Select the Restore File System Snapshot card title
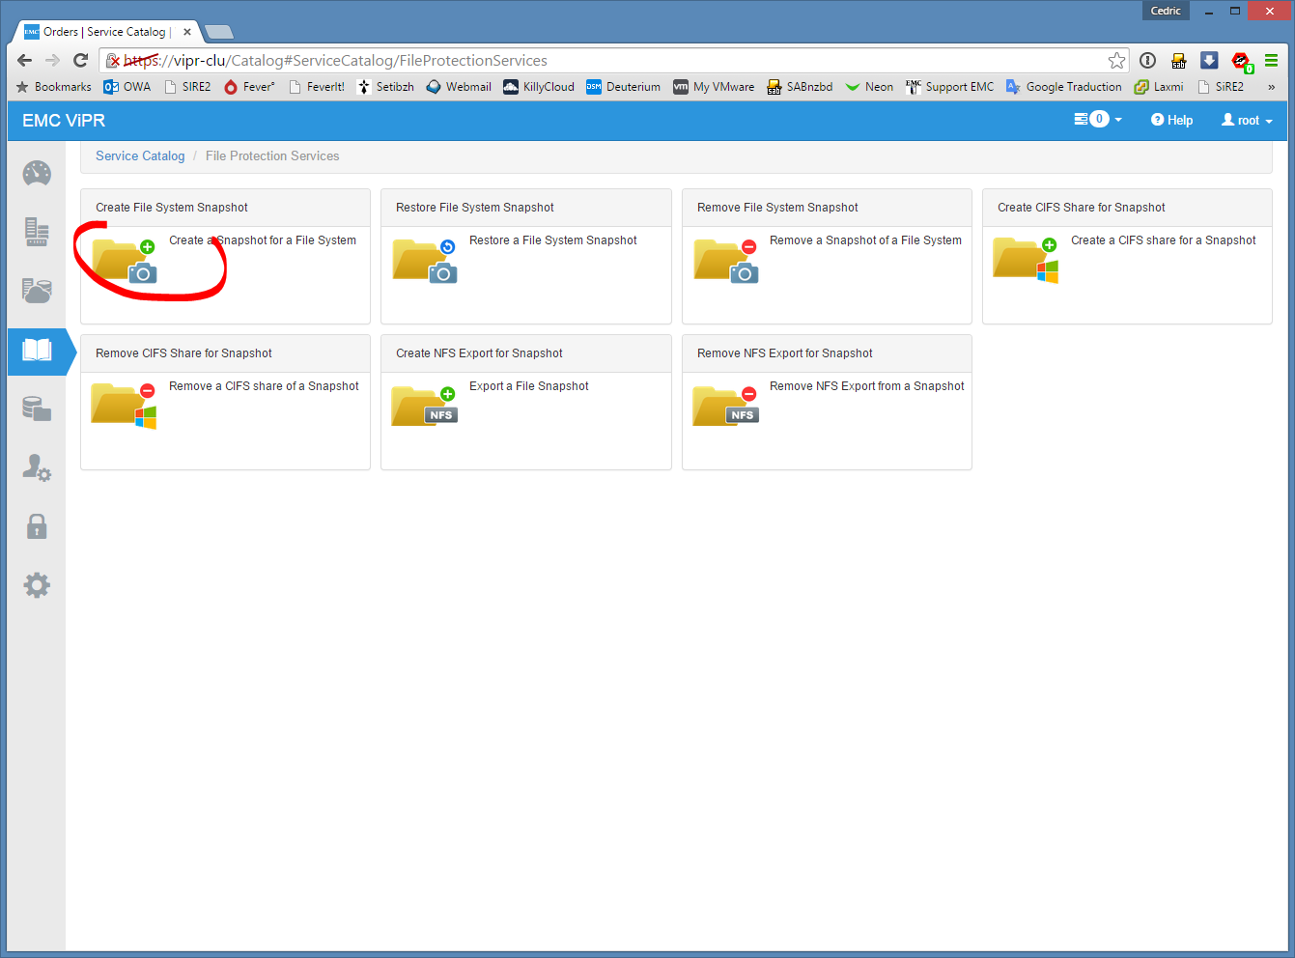1295x958 pixels. pyautogui.click(x=475, y=208)
